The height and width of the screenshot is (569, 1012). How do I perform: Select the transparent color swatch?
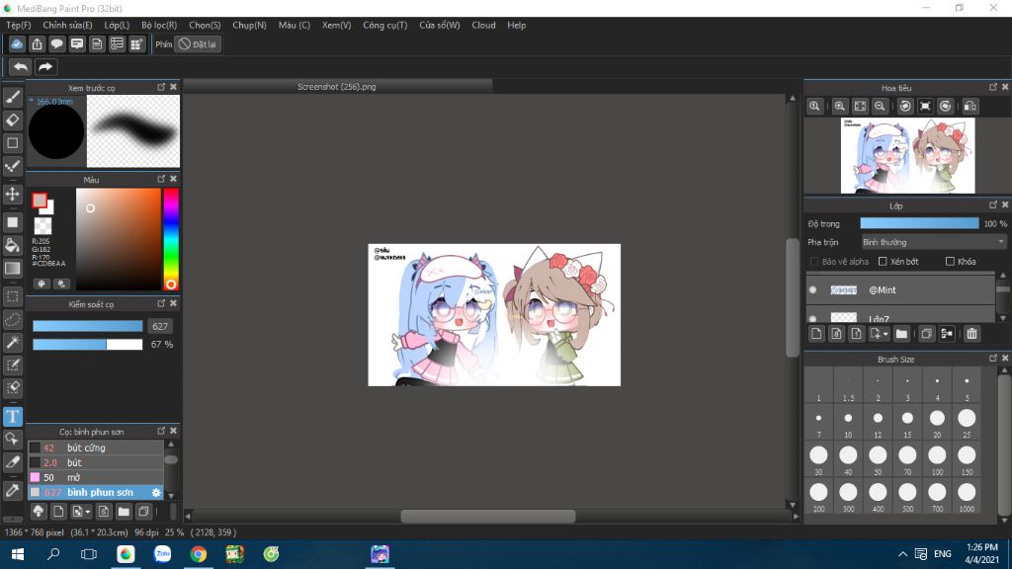pos(42,226)
